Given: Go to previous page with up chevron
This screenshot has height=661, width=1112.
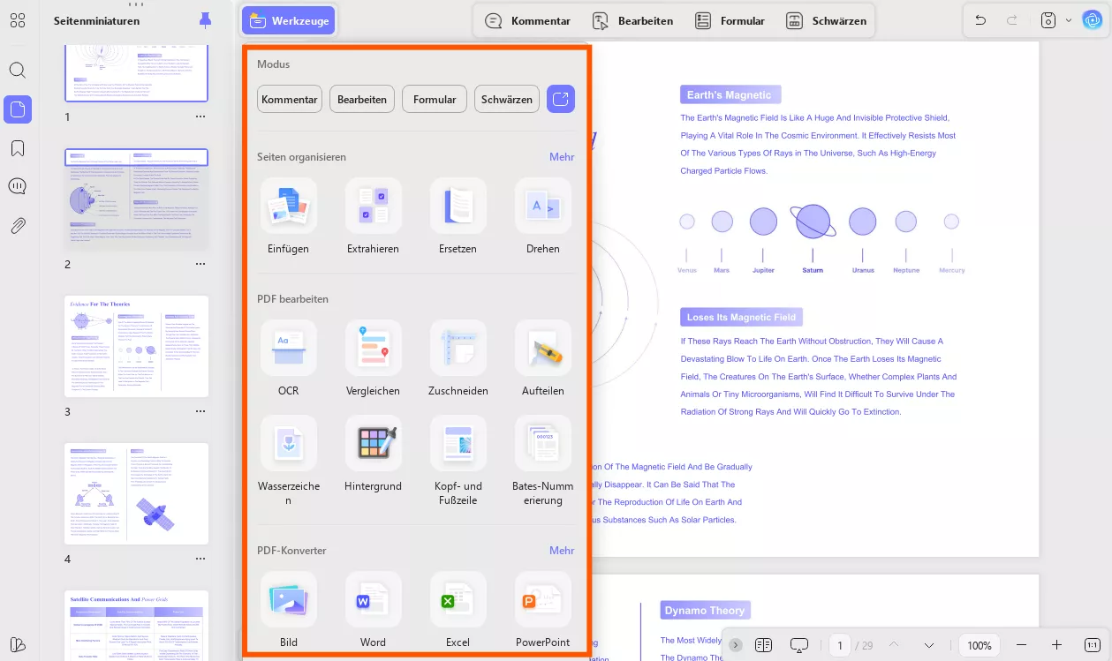Looking at the screenshot, I should [x=894, y=645].
